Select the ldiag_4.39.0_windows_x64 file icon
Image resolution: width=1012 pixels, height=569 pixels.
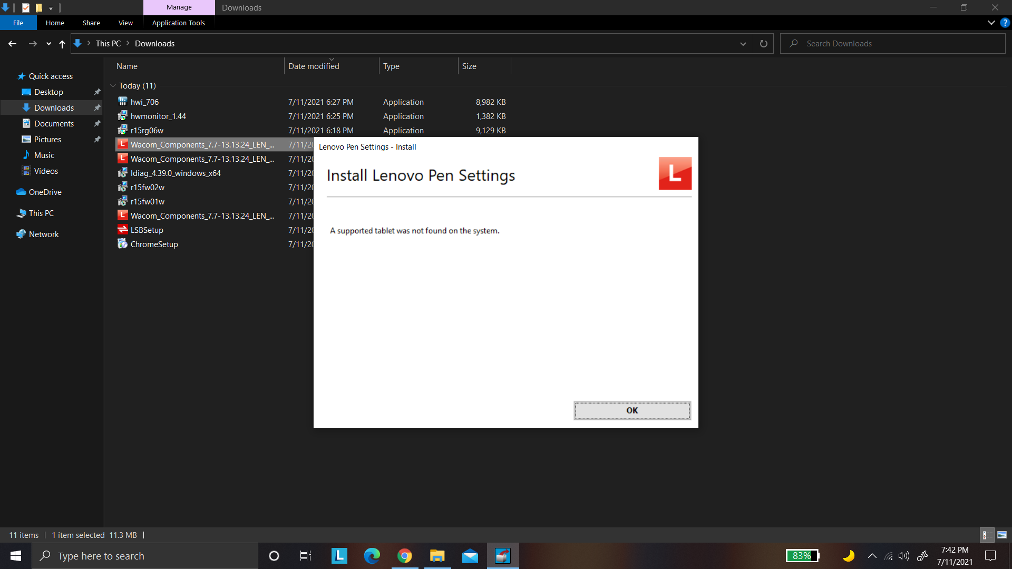(x=122, y=172)
